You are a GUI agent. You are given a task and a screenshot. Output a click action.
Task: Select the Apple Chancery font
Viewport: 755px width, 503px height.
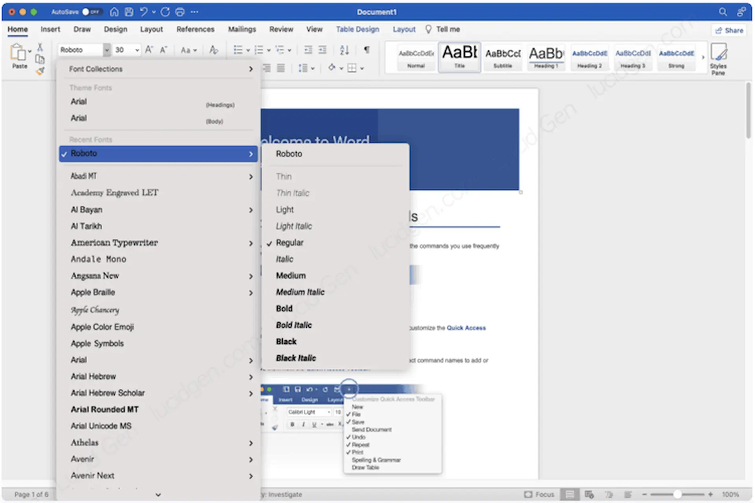point(159,310)
